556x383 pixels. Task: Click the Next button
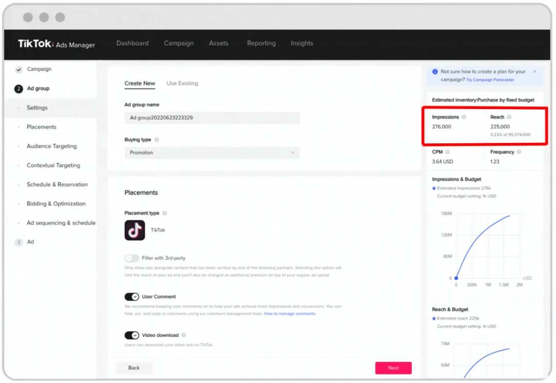(x=393, y=368)
